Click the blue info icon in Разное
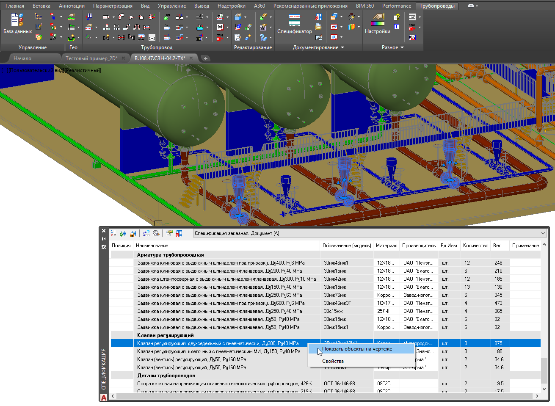The height and width of the screenshot is (406, 555). pyautogui.click(x=397, y=27)
